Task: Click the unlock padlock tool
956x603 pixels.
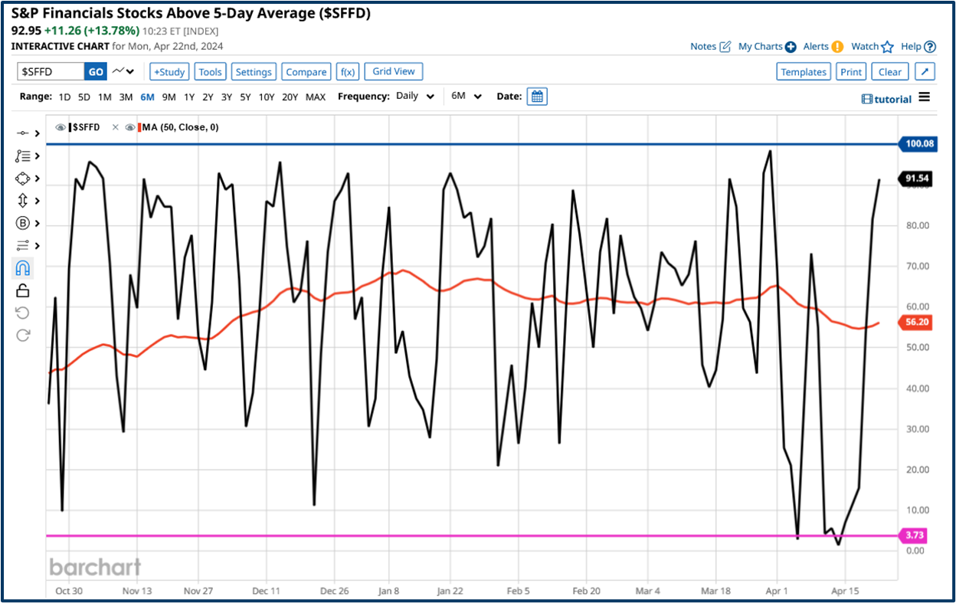Action: click(x=22, y=290)
